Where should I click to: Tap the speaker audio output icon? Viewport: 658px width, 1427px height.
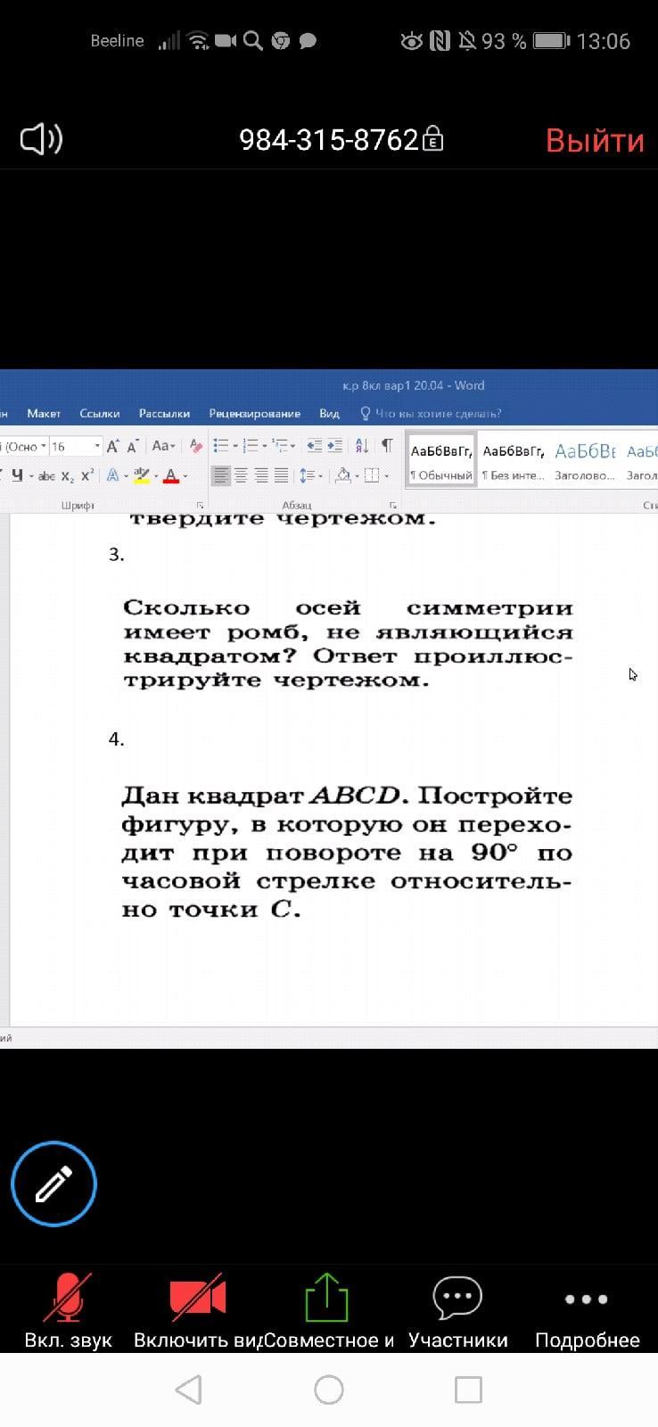(x=41, y=139)
